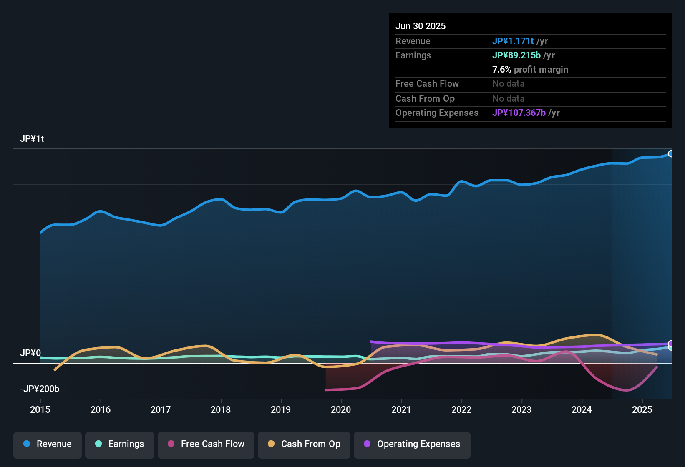Click the teal Earnings legend dot
685x467 pixels.
coord(98,444)
